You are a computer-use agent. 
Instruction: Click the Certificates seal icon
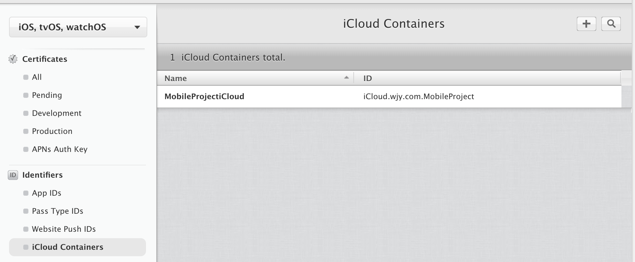click(13, 59)
